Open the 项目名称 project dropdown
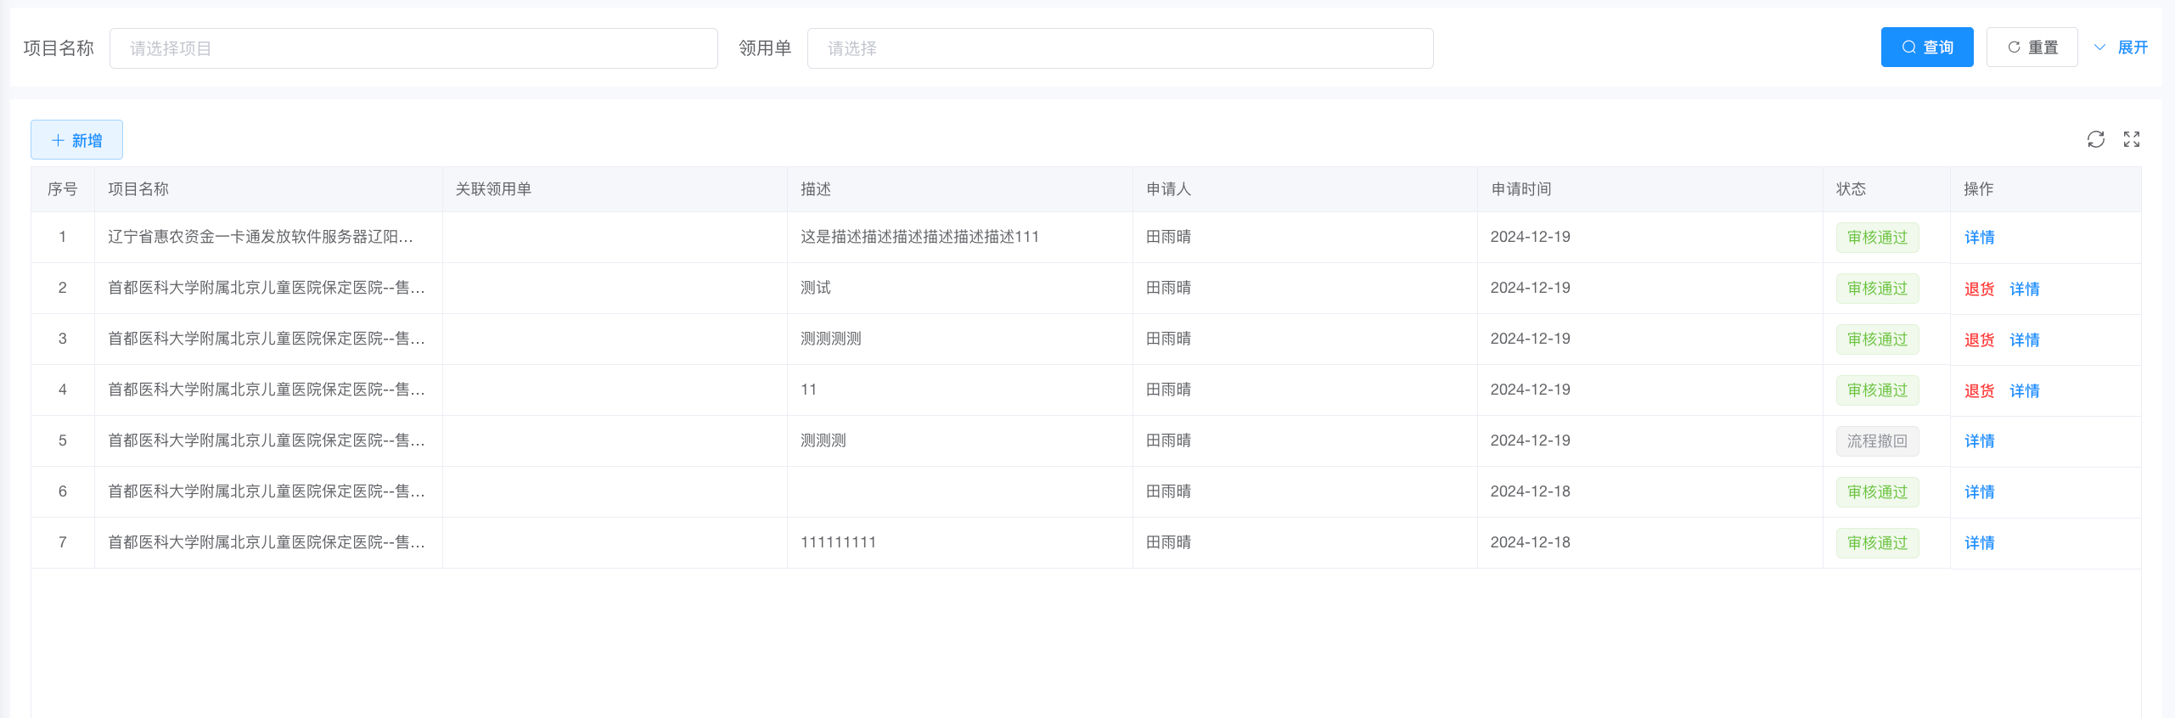Image resolution: width=2175 pixels, height=718 pixels. point(413,48)
